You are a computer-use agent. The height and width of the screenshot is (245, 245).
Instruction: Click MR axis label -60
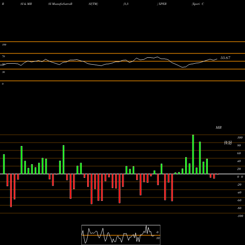(239, 200)
